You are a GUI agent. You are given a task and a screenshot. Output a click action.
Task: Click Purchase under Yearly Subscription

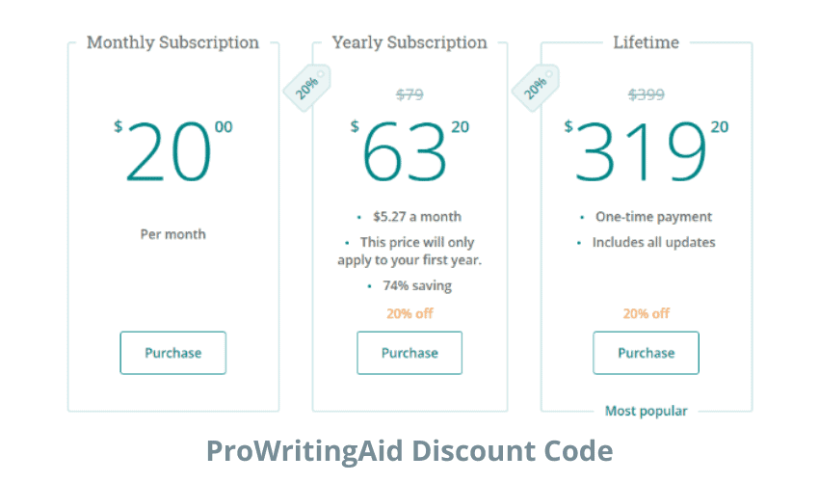(409, 353)
